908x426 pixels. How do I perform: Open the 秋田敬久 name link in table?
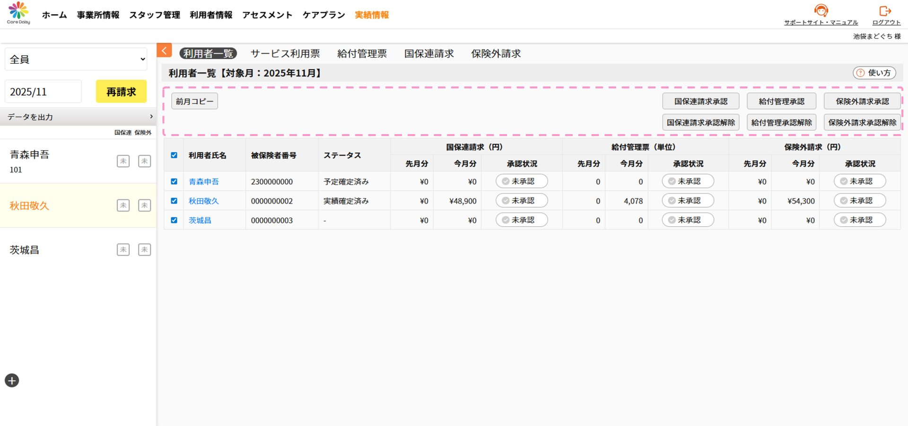pos(203,201)
